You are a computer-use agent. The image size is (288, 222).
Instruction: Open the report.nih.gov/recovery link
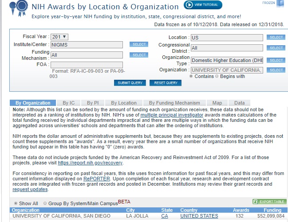[90, 163]
